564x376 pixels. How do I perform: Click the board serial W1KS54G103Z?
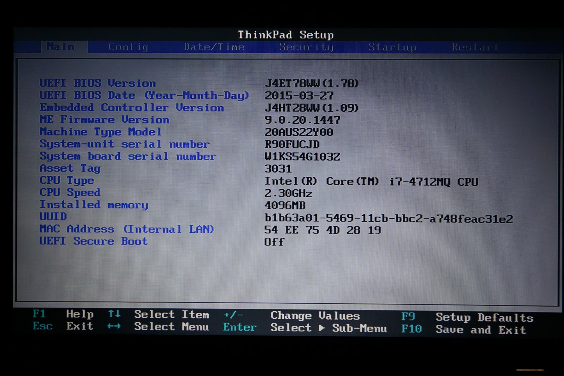coord(302,157)
